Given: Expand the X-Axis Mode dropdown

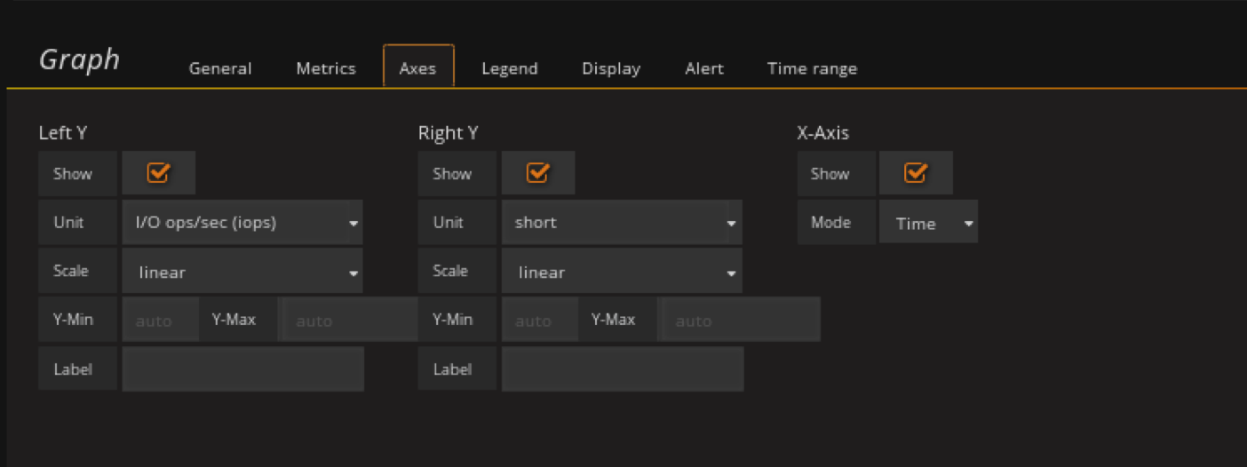Looking at the screenshot, I should [927, 223].
